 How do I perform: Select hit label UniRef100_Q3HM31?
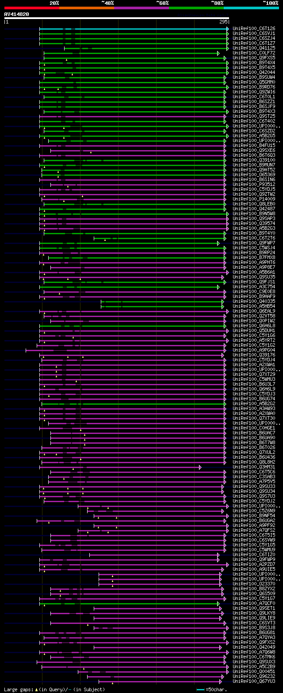click(x=254, y=467)
